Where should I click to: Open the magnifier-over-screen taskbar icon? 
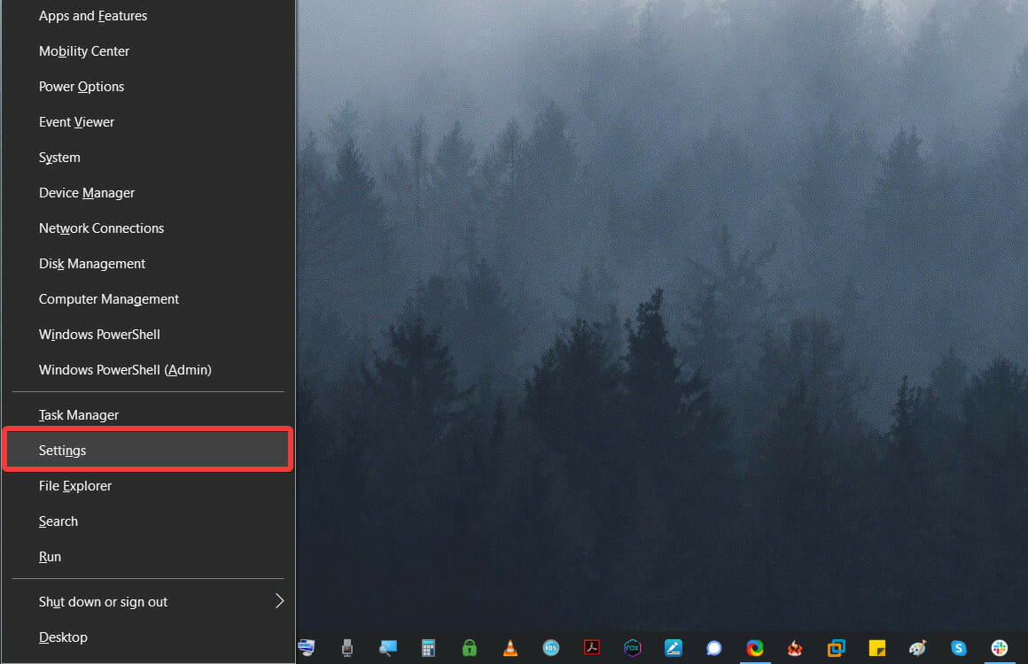[388, 648]
